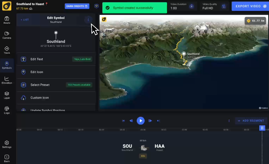Click the shield icon beside Earn Credits
The width and height of the screenshot is (269, 164).
tap(96, 6)
